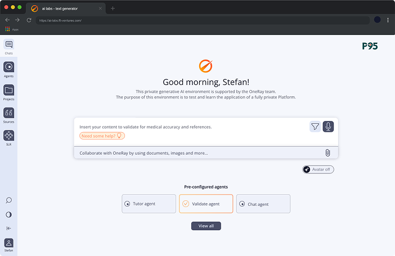Go to Projects folder
395x256 pixels.
pyautogui.click(x=8, y=91)
